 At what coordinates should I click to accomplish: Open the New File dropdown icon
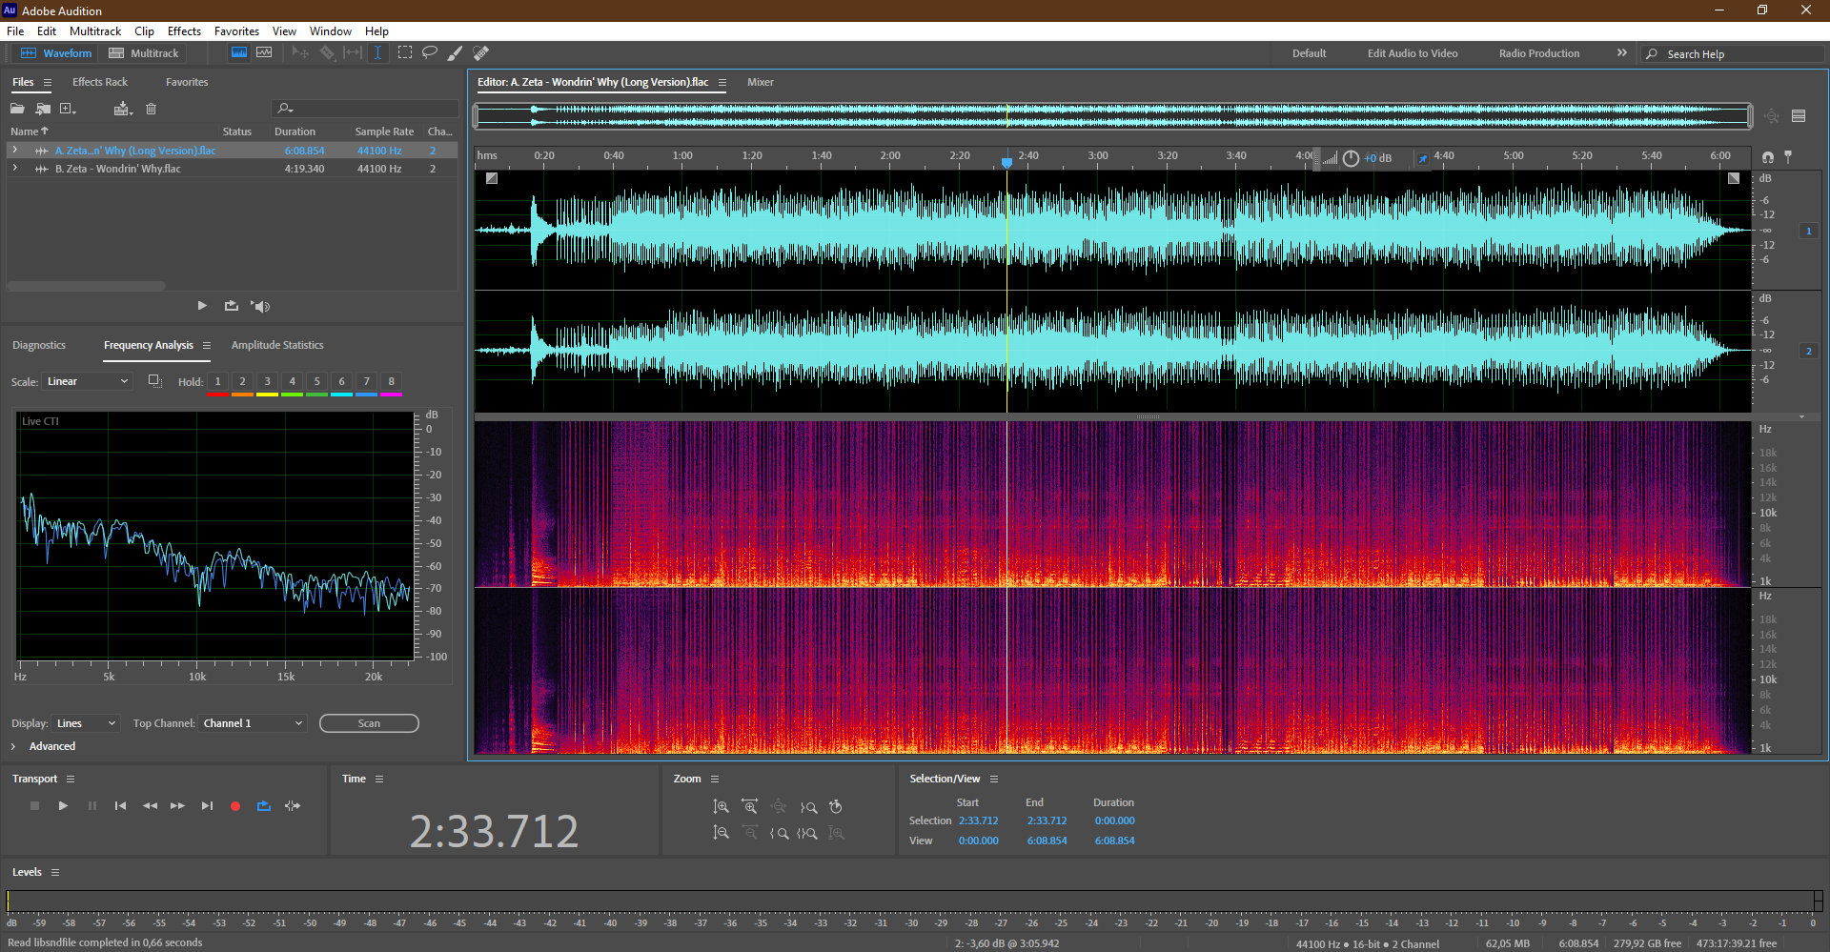click(x=68, y=109)
